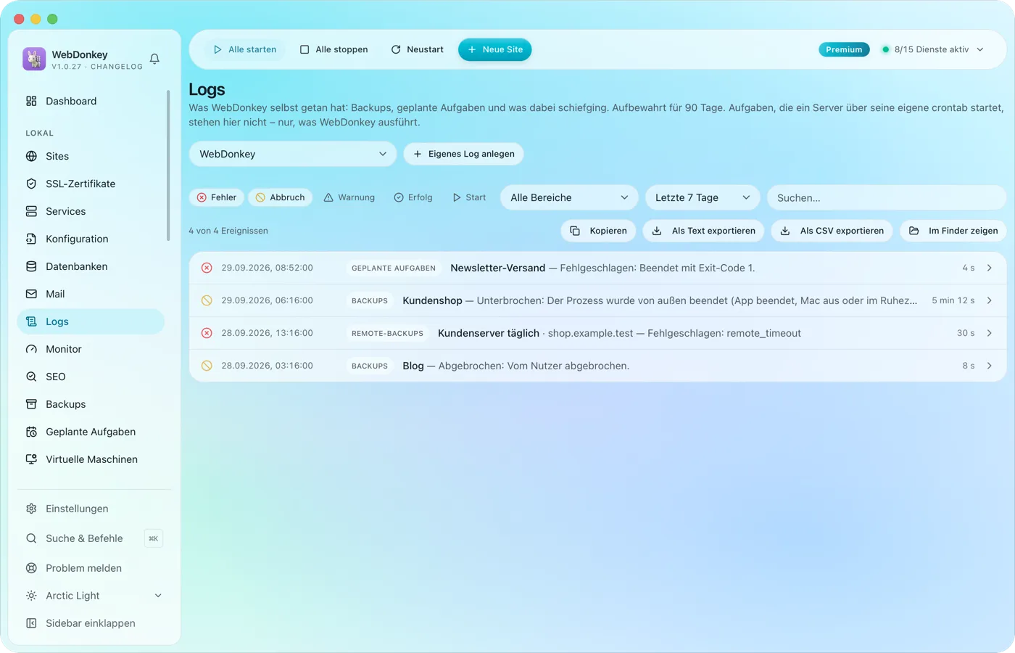Screen dimensions: 1015x653
Task: Open the Alle Bereiche dropdown
Action: 569,197
